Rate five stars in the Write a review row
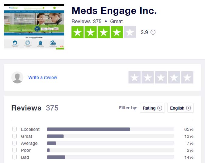 (187, 77)
